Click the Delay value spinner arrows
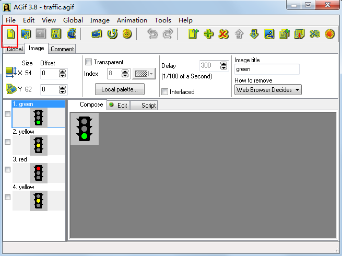Screen dimensions: 342x256 tap(223, 65)
